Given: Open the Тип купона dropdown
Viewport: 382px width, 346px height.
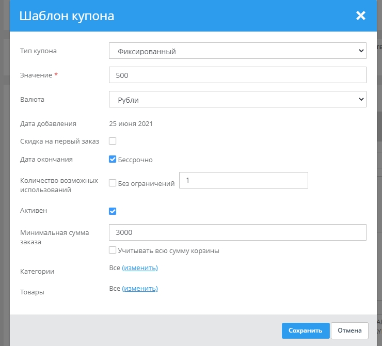Looking at the screenshot, I should (237, 52).
